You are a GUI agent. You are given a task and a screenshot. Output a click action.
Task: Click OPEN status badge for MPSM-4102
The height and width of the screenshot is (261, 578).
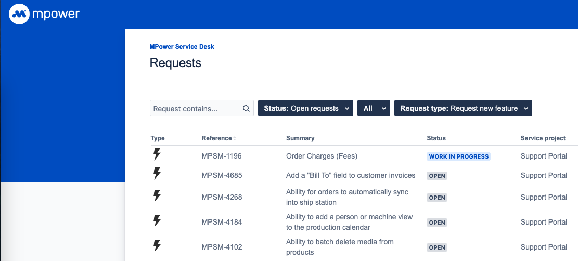[x=437, y=247]
